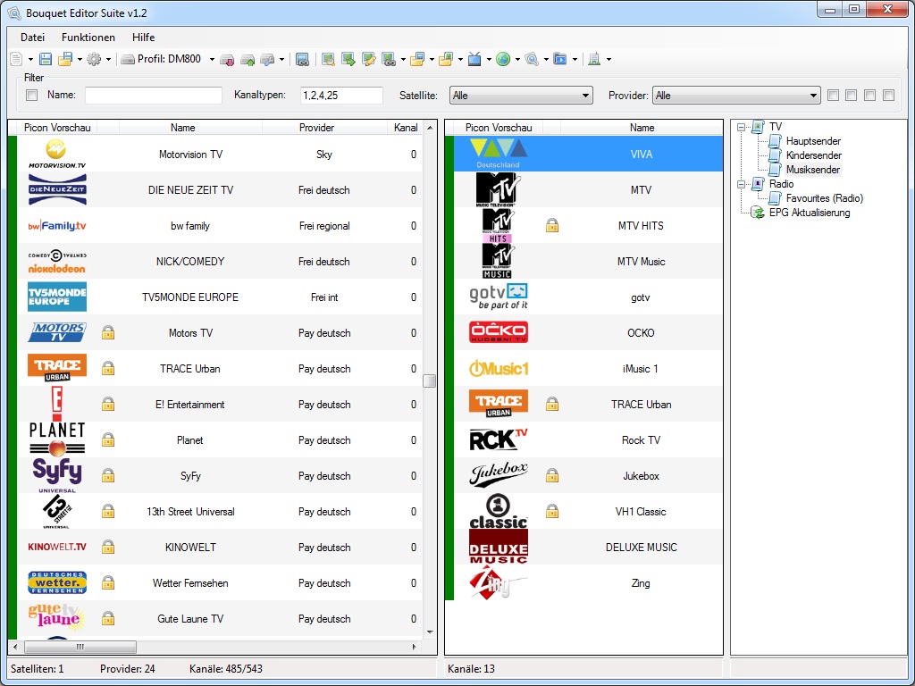Open the Provider filter dropdown
915x686 pixels.
click(736, 96)
